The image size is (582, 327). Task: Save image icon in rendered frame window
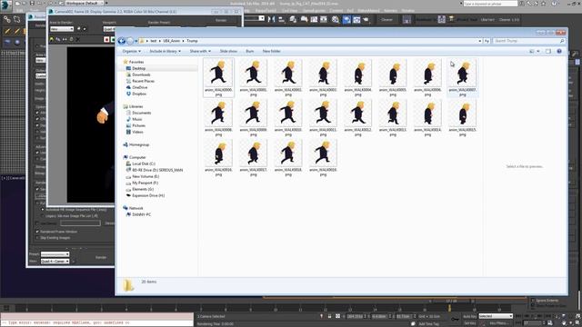point(52,39)
